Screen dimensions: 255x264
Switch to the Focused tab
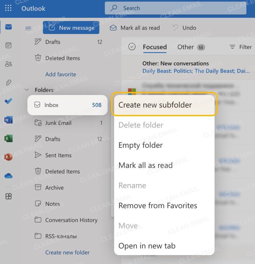155,47
